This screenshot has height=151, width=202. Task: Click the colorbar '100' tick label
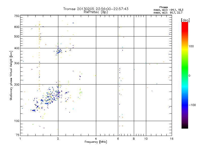191,46
